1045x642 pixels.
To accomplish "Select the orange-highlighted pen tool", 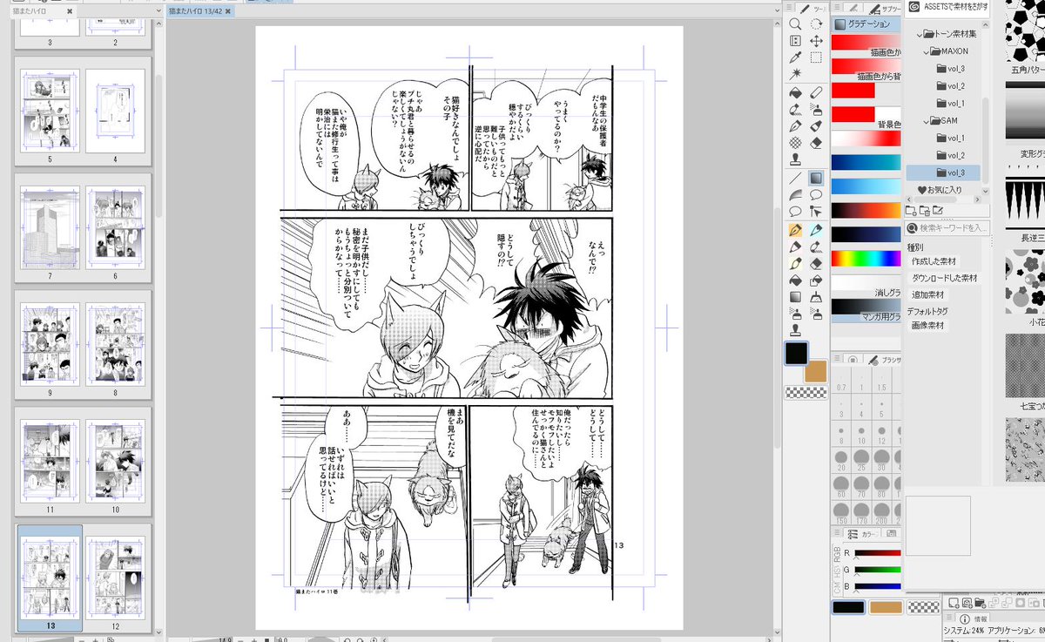I will point(795,230).
